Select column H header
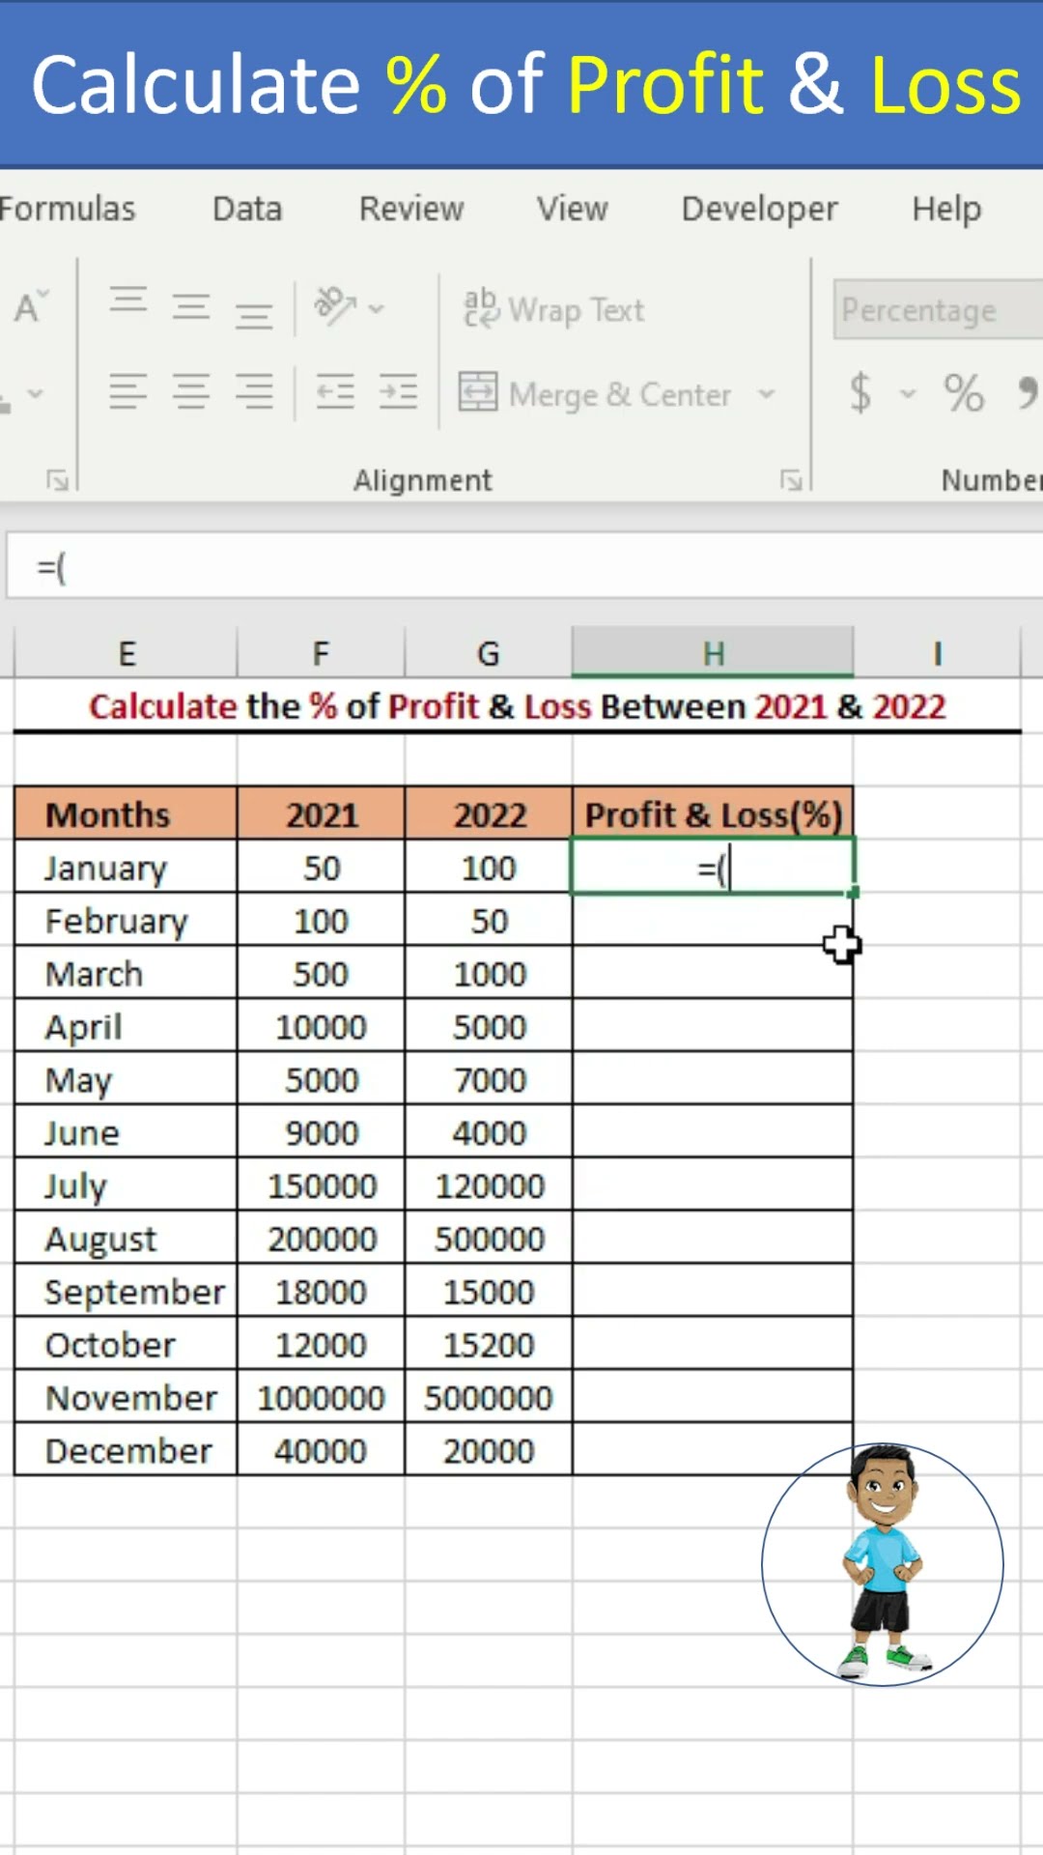The width and height of the screenshot is (1043, 1855). tap(713, 653)
